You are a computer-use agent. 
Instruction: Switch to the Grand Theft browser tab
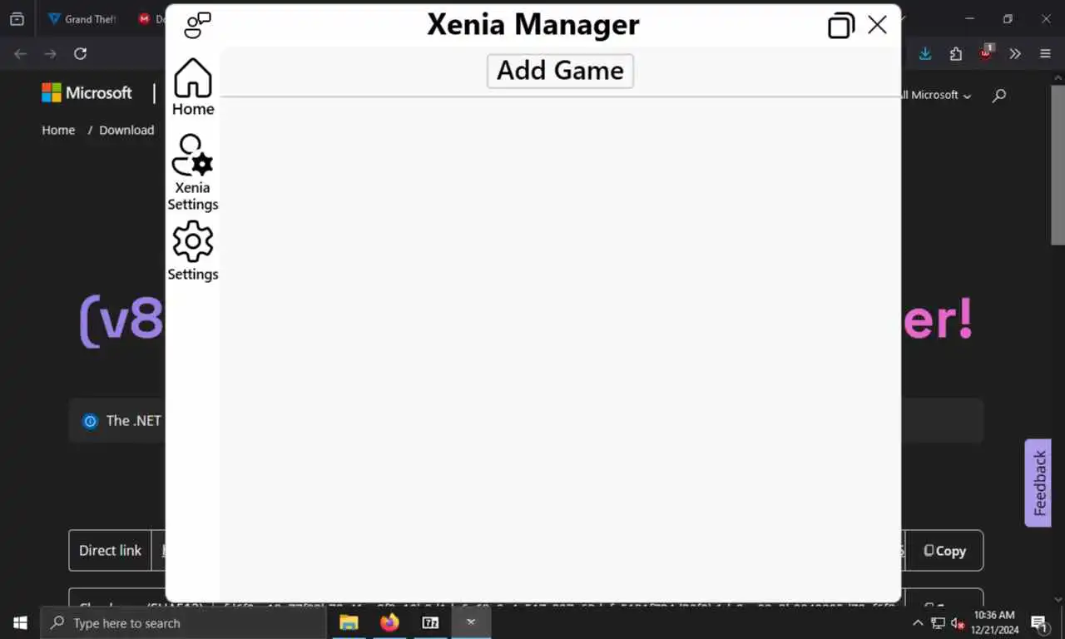click(82, 18)
